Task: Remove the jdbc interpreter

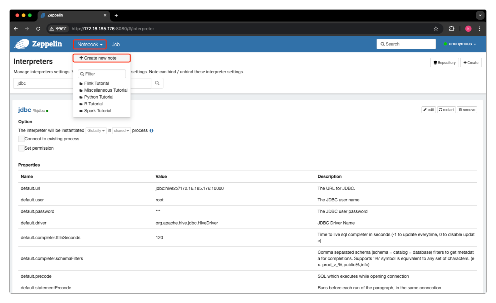Action: [467, 110]
